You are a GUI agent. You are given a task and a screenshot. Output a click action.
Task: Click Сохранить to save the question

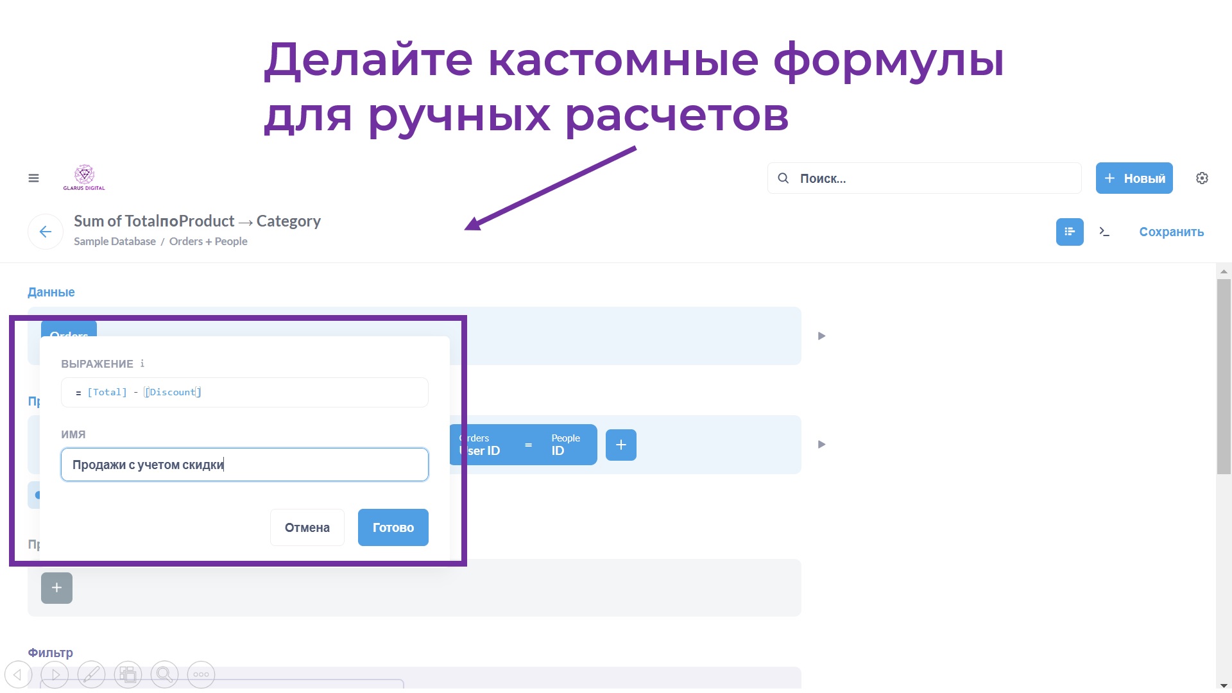1171,232
